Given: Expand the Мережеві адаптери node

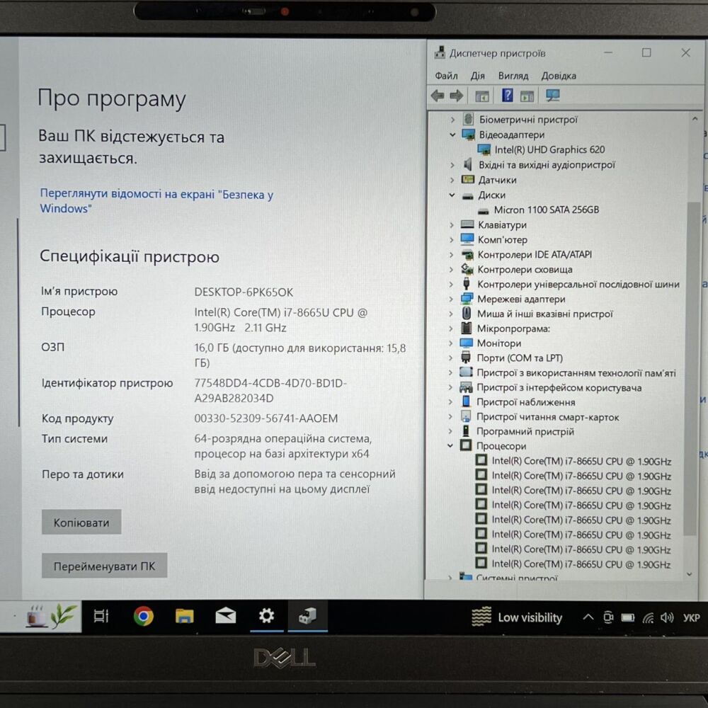Looking at the screenshot, I should click(x=451, y=299).
